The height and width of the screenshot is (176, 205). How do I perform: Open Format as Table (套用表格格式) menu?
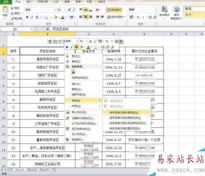tap(176, 13)
